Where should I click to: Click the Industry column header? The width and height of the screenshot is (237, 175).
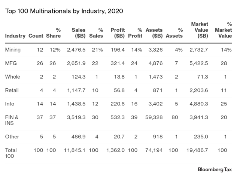15,36
